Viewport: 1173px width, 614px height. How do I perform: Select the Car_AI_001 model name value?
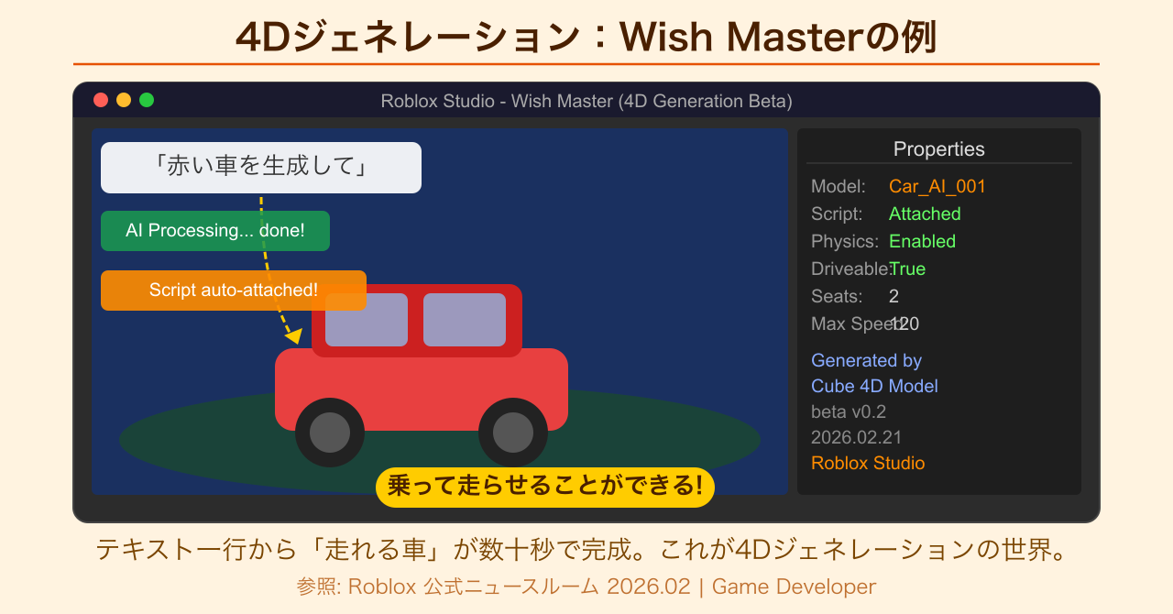tap(937, 186)
